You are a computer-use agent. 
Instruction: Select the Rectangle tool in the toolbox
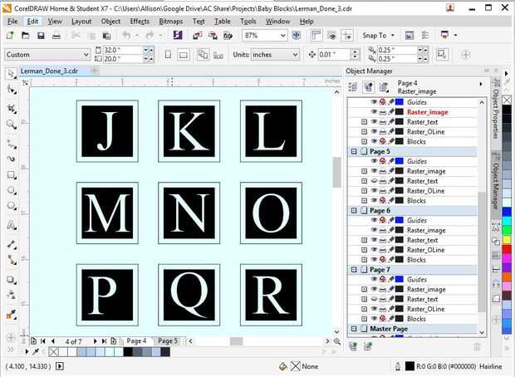click(x=12, y=175)
